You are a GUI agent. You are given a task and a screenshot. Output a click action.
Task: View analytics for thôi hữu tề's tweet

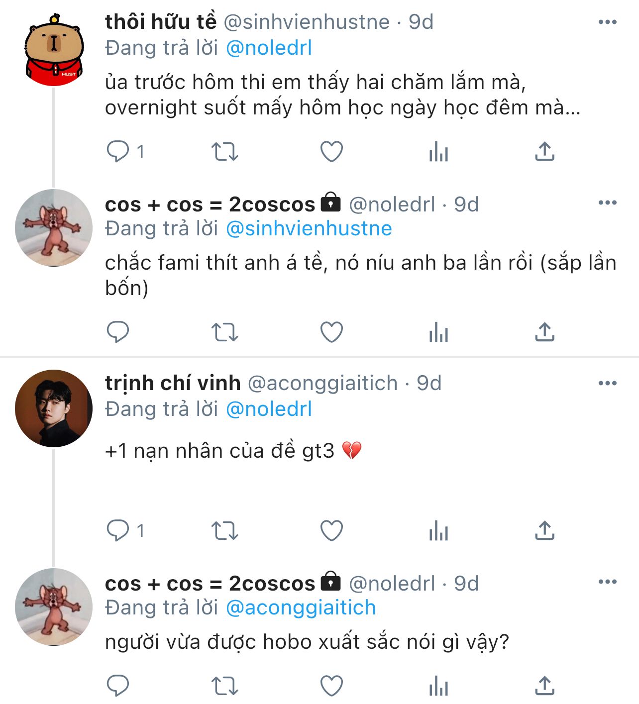click(x=438, y=152)
